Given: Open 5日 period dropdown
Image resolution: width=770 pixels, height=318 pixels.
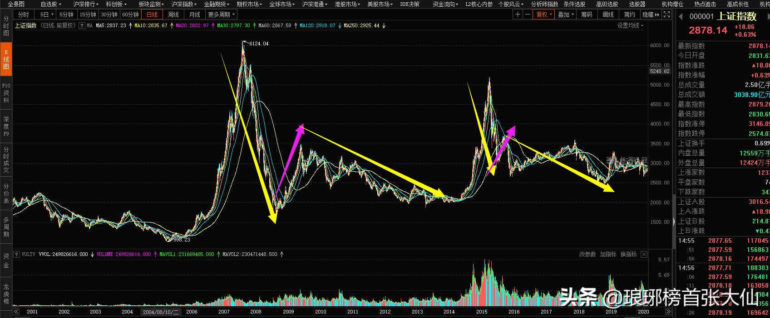Looking at the screenshot, I should pos(46,14).
